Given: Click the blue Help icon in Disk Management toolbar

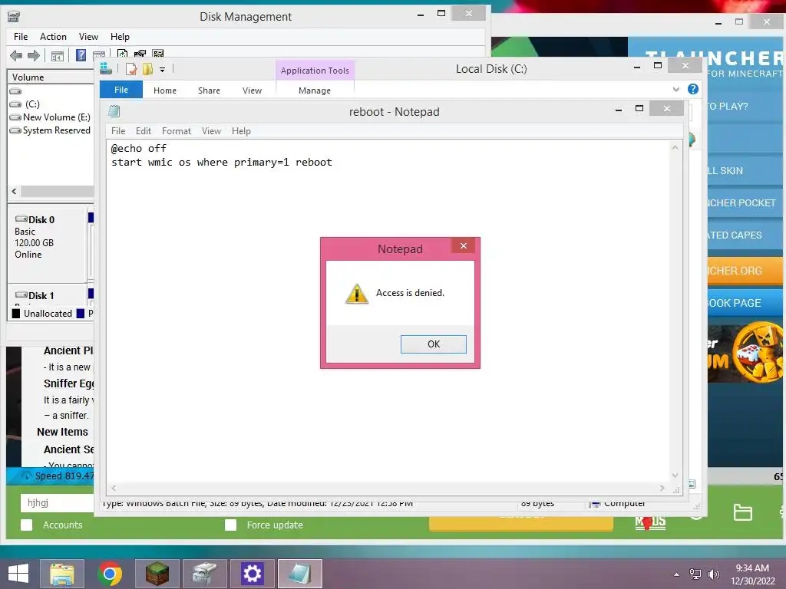Looking at the screenshot, I should point(81,55).
